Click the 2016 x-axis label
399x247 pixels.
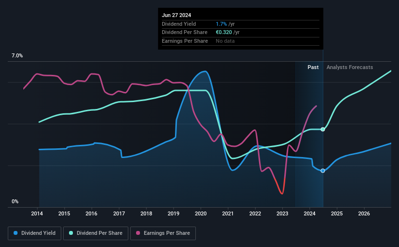(x=91, y=213)
